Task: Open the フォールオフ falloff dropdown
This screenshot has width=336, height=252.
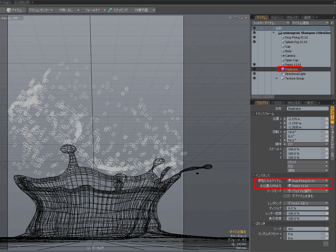Action: click(x=94, y=10)
